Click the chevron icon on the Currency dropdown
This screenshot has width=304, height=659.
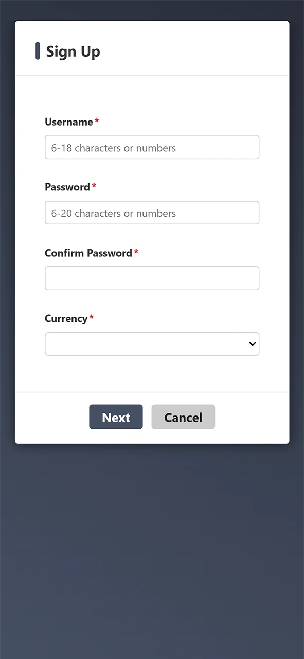(252, 344)
